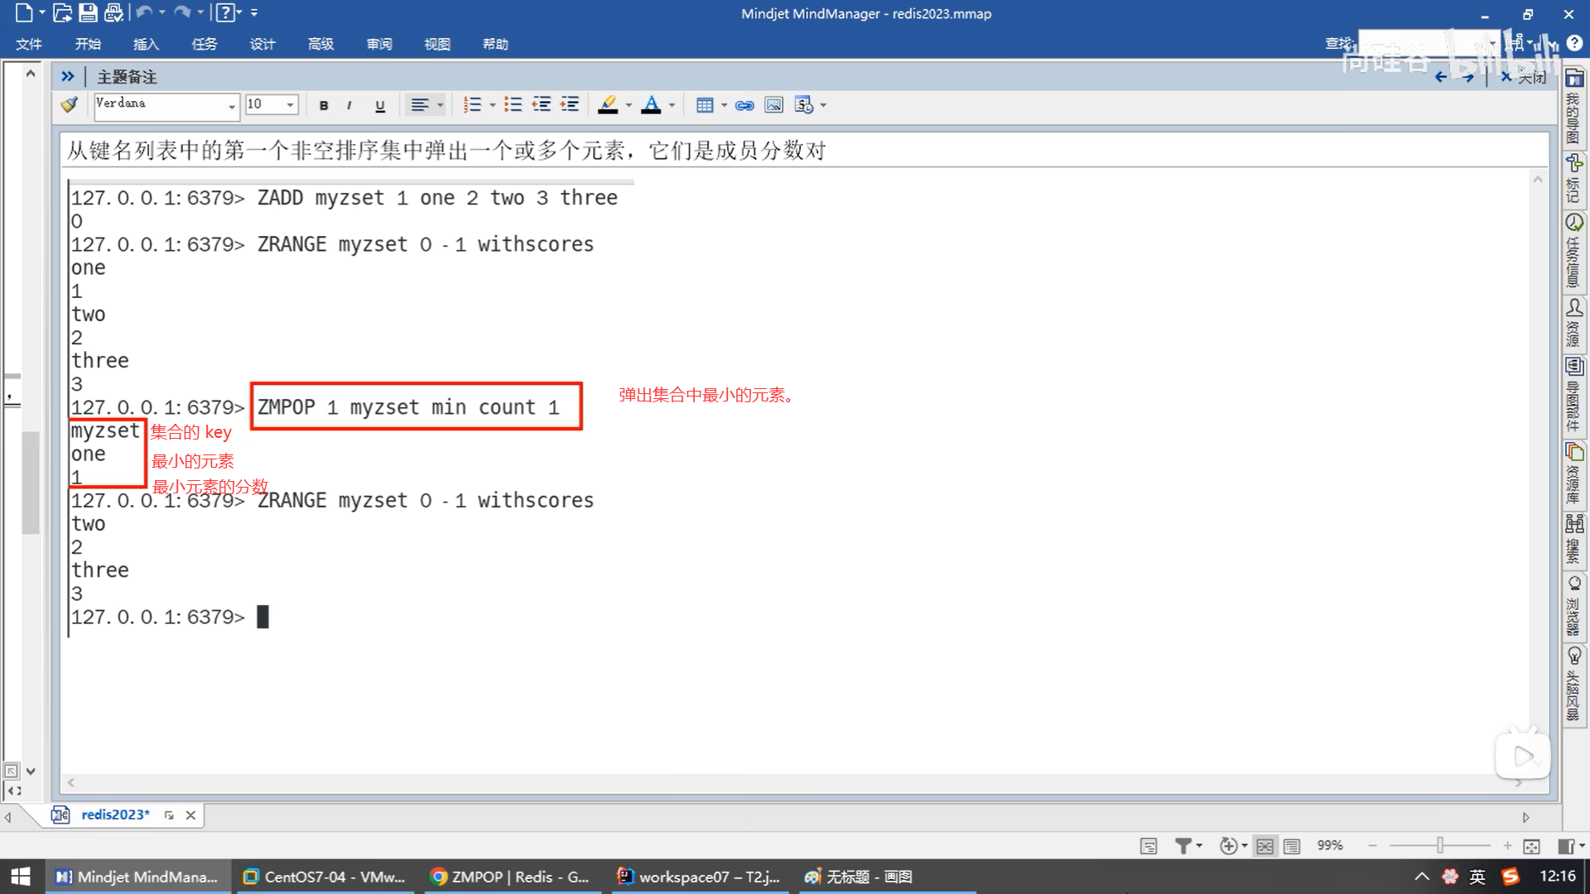
Task: Click the filter icon in status bar
Action: (x=1183, y=845)
